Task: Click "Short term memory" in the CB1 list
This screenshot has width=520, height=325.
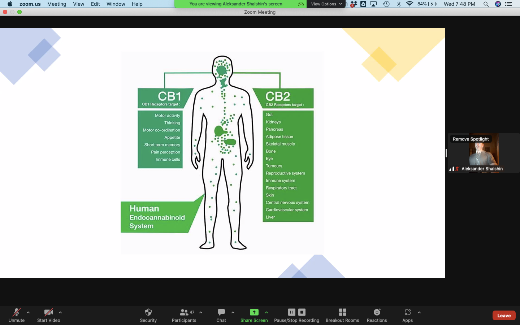Action: pyautogui.click(x=162, y=145)
